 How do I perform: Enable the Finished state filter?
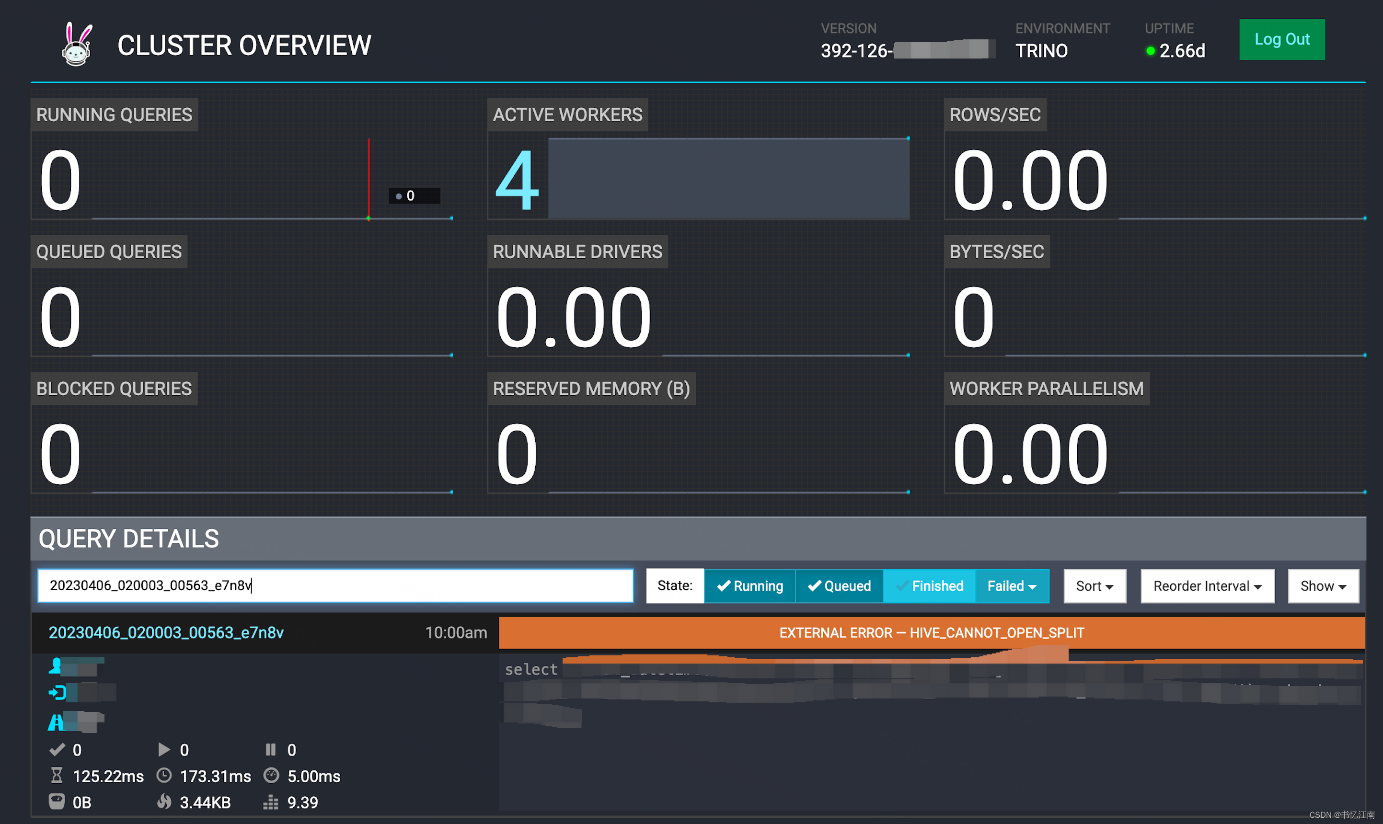[x=929, y=586]
